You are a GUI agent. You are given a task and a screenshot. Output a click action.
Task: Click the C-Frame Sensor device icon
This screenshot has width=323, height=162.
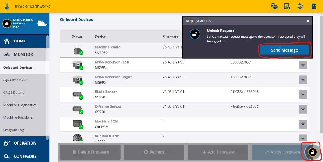click(78, 109)
